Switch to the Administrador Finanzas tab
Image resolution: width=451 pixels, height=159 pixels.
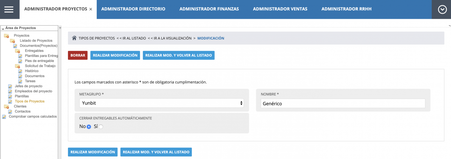(x=209, y=9)
